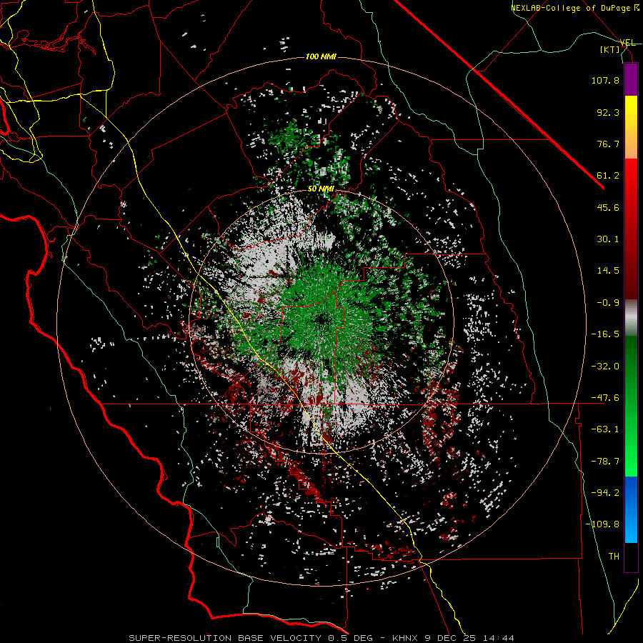Screen dimensions: 643x643
Task: Click the radar site center of the velocity display
Action: [322, 320]
